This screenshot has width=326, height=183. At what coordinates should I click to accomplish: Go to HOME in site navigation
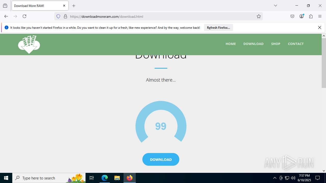[231, 44]
